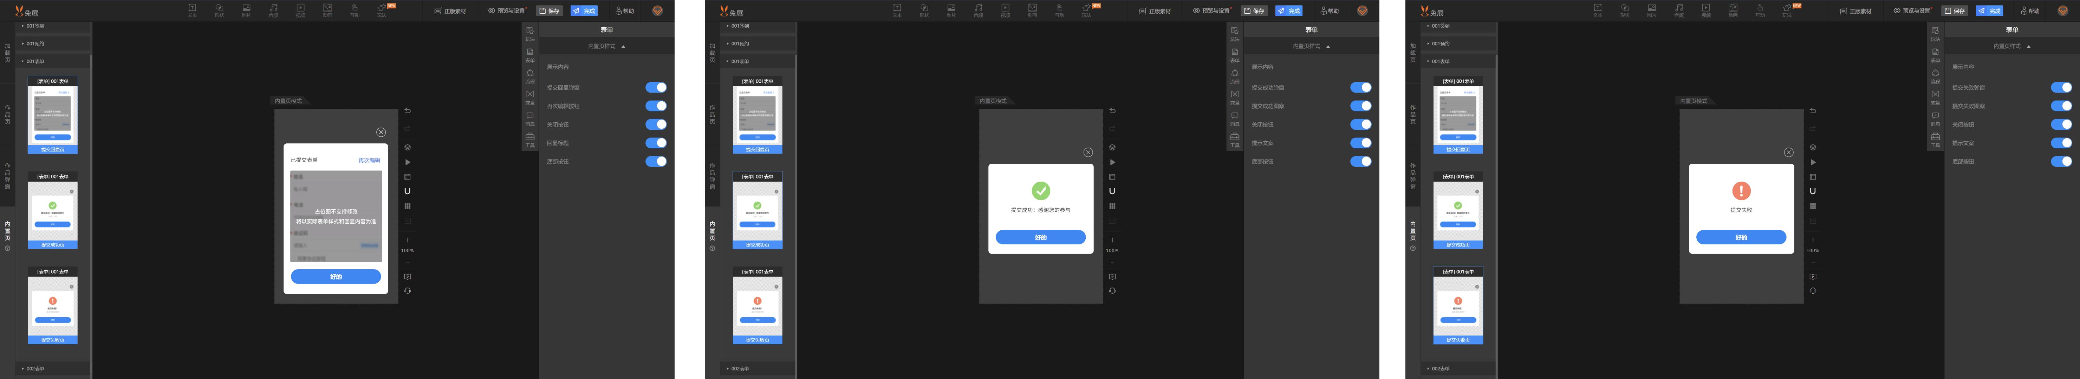The image size is (2080, 379).
Task: Switch to 作品弹窗 tab in middle screenshot
Action: (712, 176)
